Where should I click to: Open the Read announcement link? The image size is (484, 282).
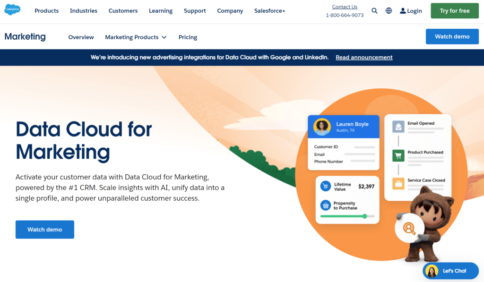(x=364, y=57)
